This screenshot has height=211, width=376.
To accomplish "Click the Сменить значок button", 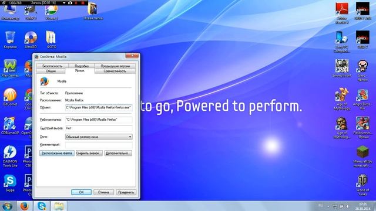I will (89, 153).
